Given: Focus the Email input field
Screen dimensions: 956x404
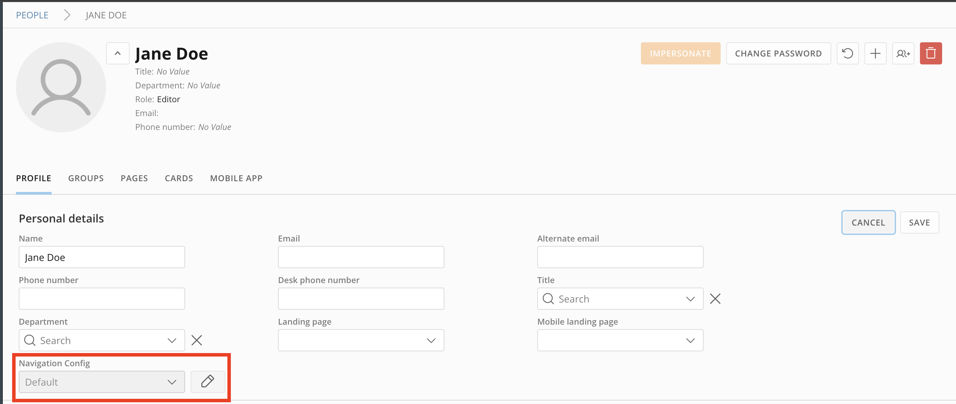Looking at the screenshot, I should click(x=361, y=257).
